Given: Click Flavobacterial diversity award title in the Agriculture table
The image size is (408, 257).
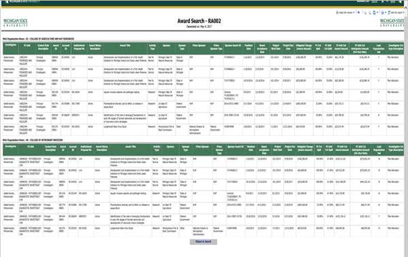Looking at the screenshot, I should tap(123, 105).
